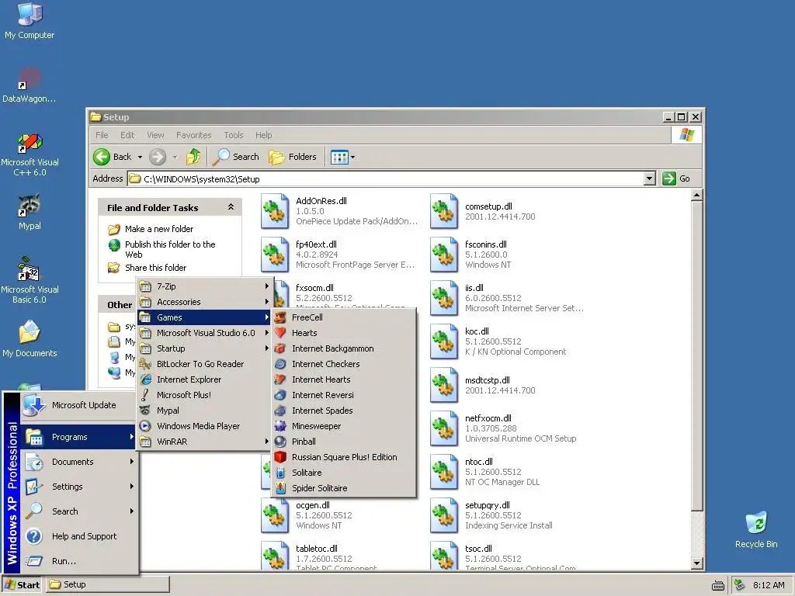This screenshot has width=795, height=596.
Task: Expand the Accessories submenu
Action: click(x=205, y=302)
